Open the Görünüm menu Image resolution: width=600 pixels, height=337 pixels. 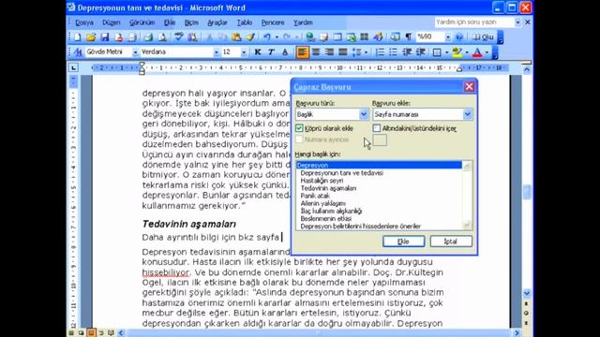[142, 22]
